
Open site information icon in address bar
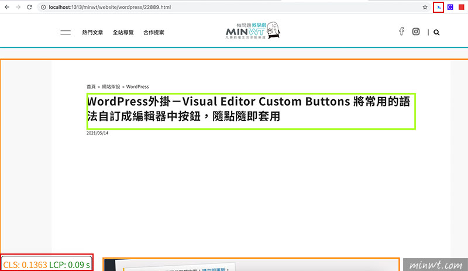click(x=43, y=7)
